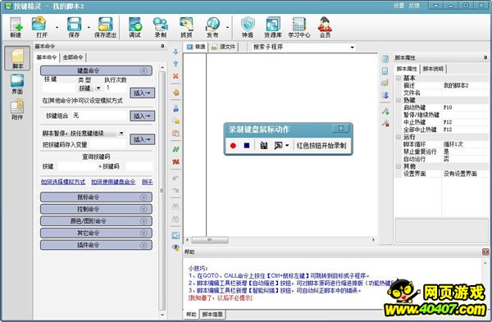492x322 pixels.
Task: Select the 附件 sidebar icon
Action: [17, 110]
